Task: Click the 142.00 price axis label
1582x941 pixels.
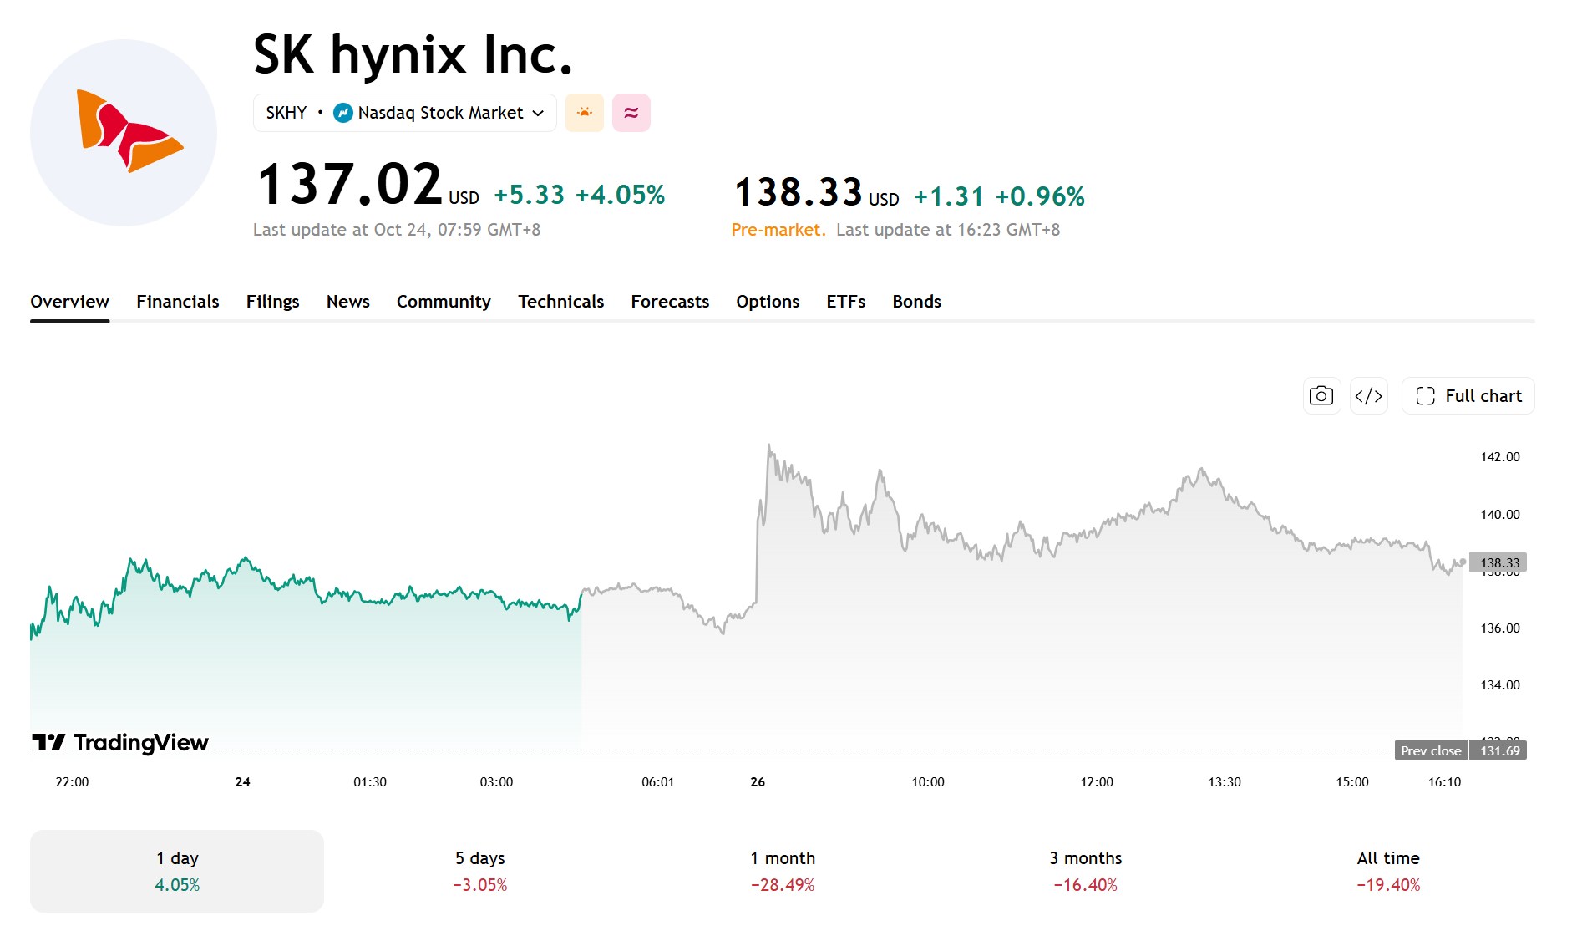Action: tap(1500, 457)
